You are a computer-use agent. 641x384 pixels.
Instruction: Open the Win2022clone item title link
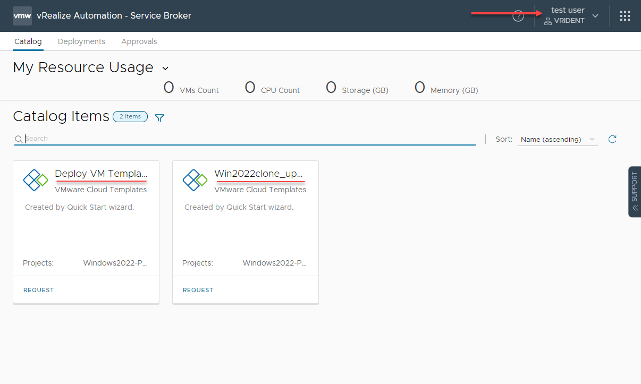click(x=259, y=174)
